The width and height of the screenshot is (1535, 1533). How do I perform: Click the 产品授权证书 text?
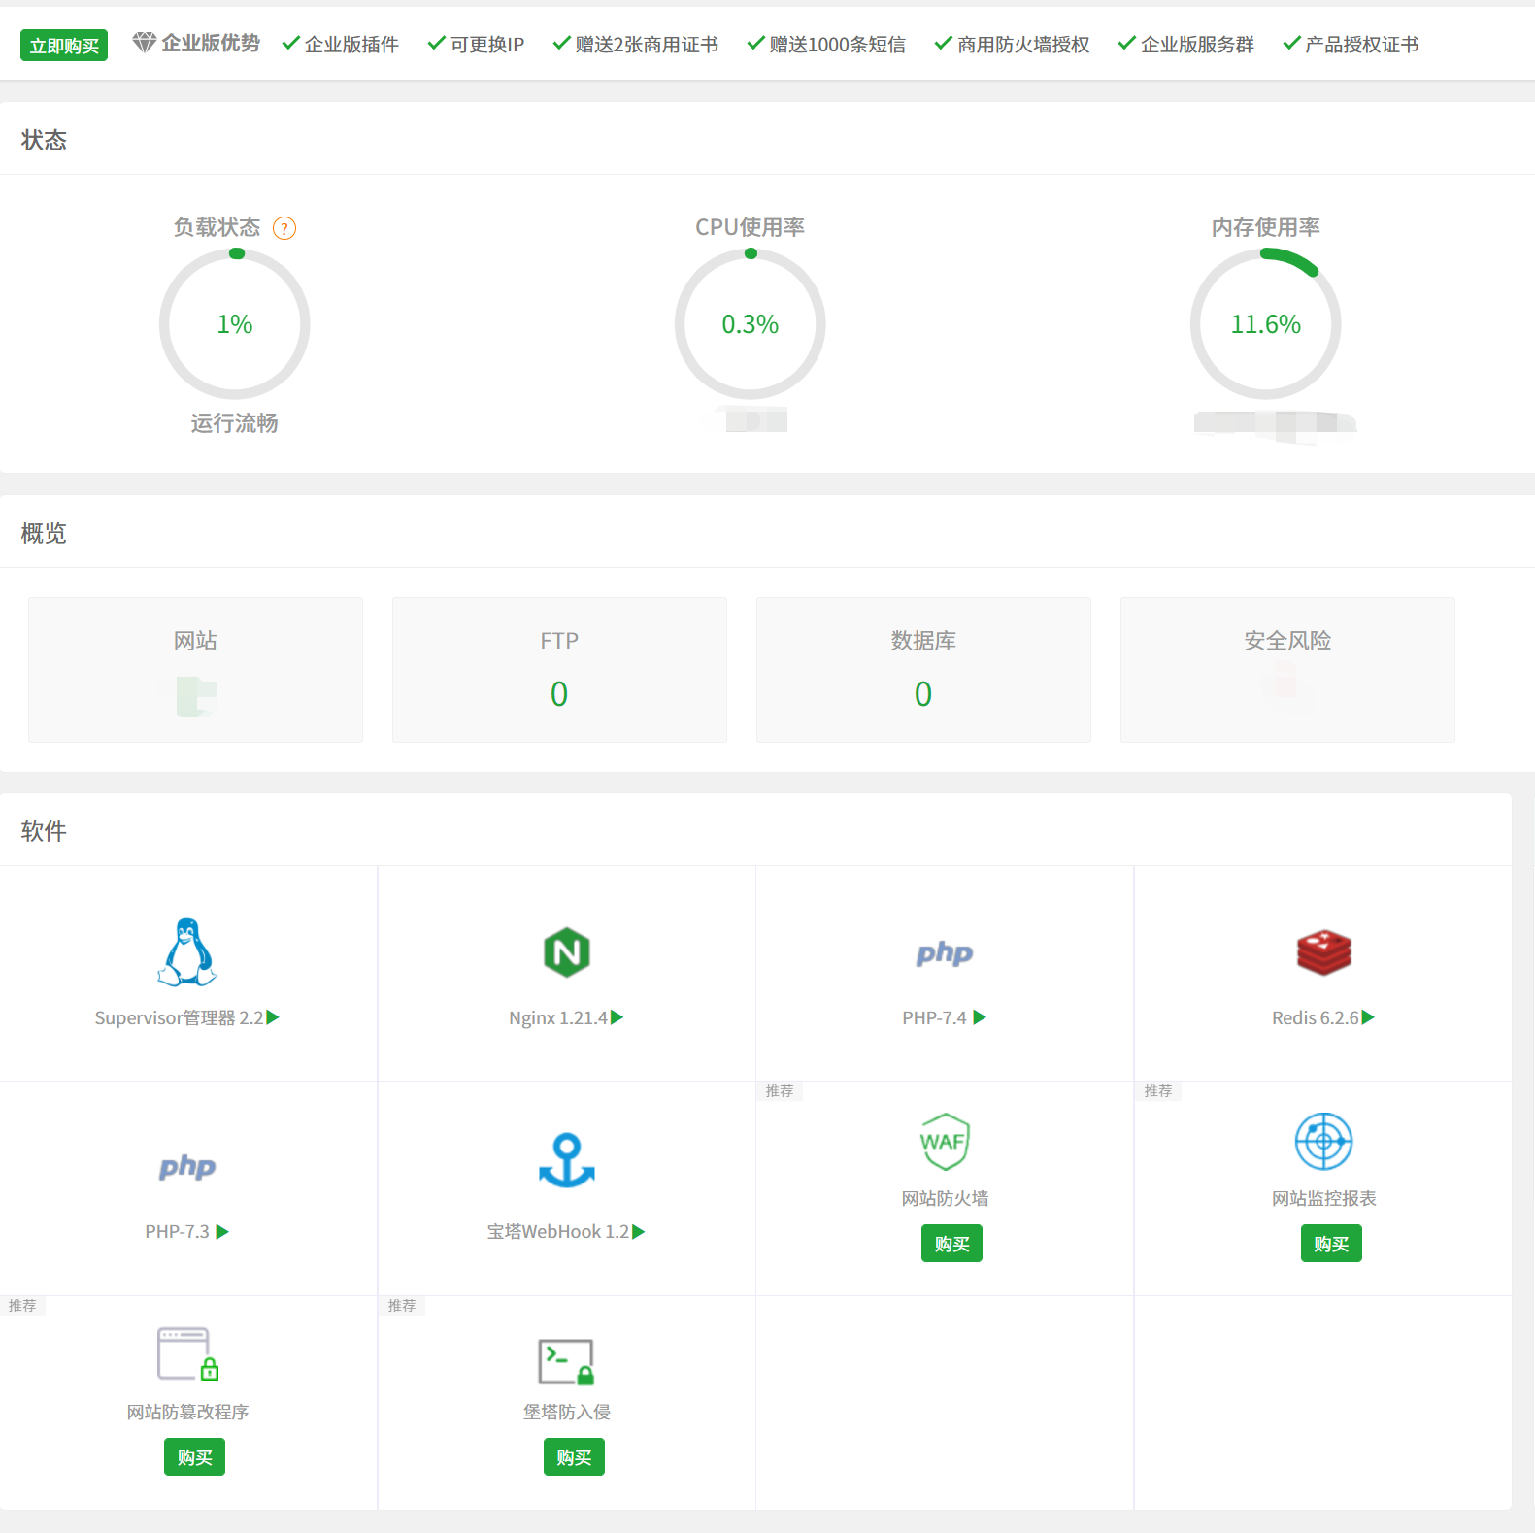pos(1362,45)
